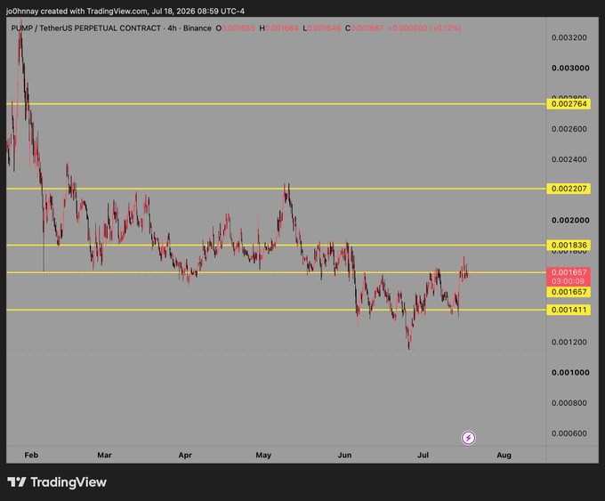Click the 0.002600 price axis label
Viewport: 605px width, 501px height.
569,129
